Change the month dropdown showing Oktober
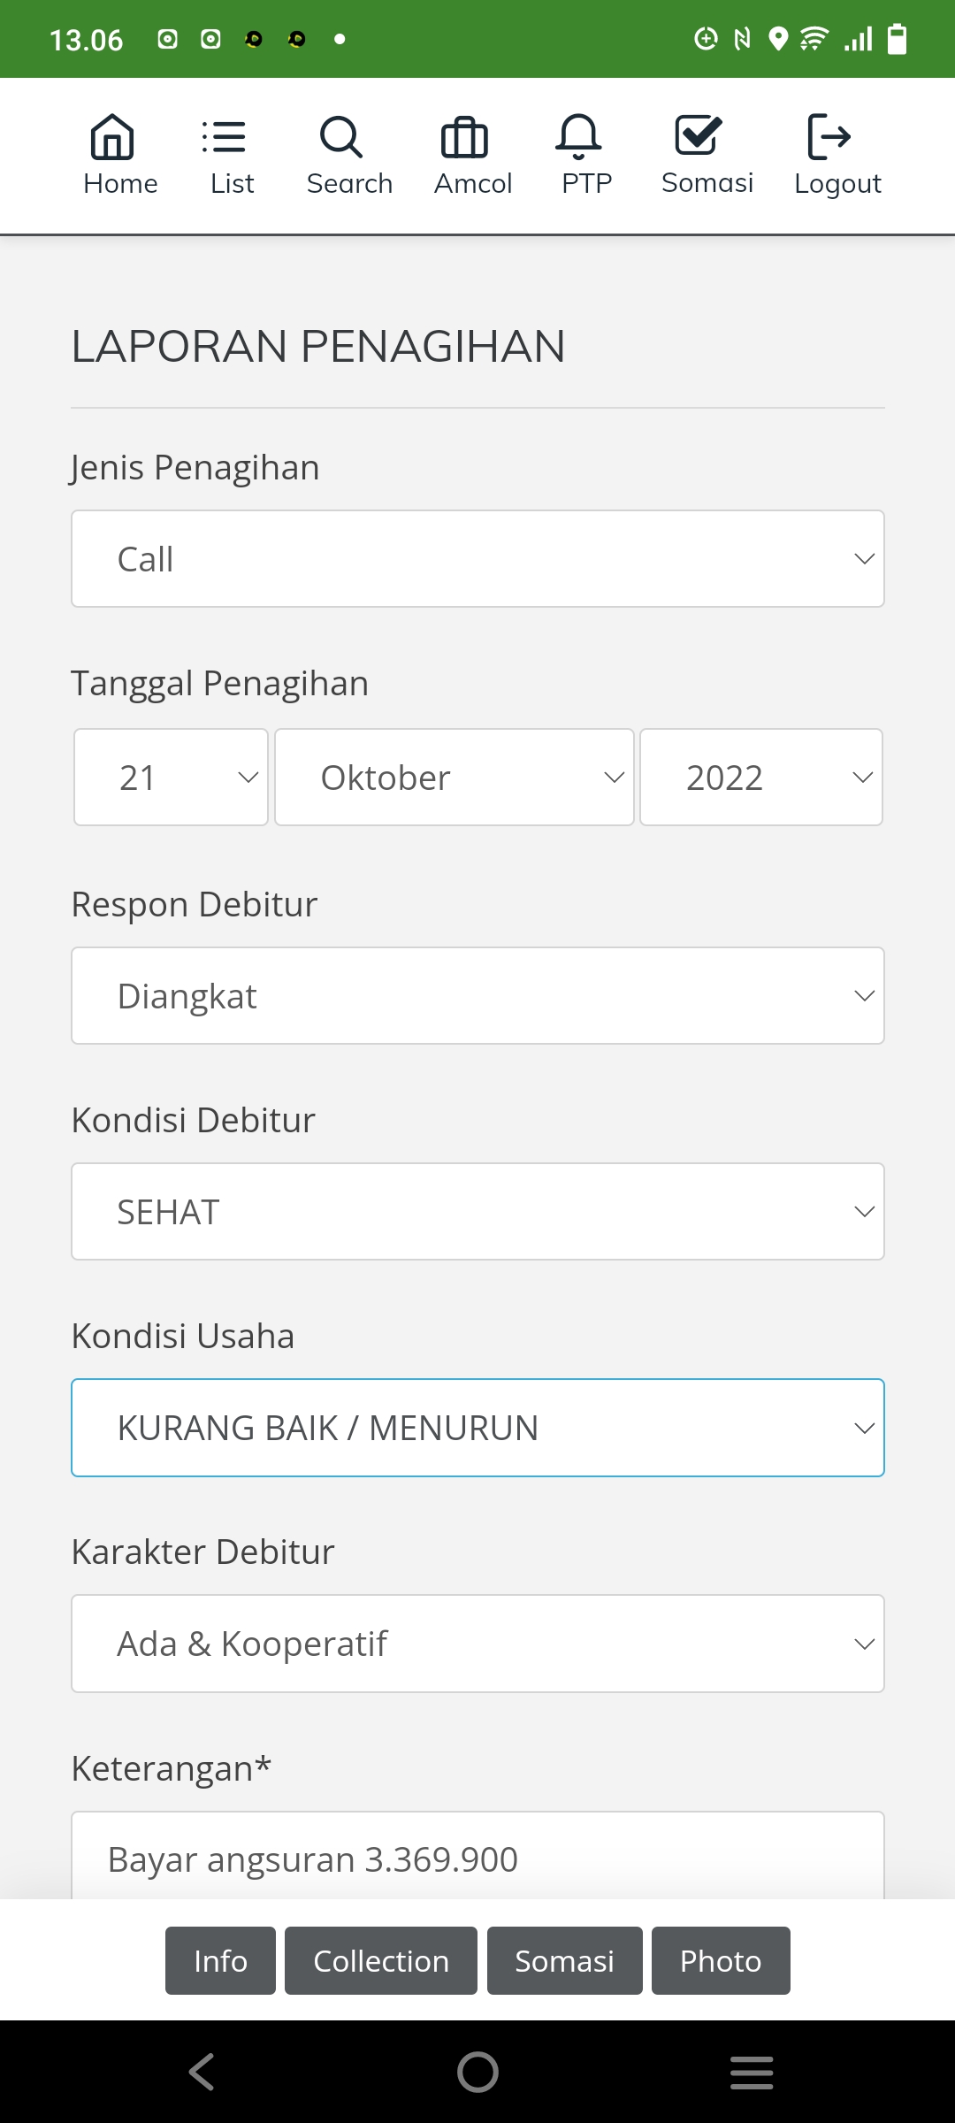Screen dimensions: 955x2123 pyautogui.click(x=455, y=778)
